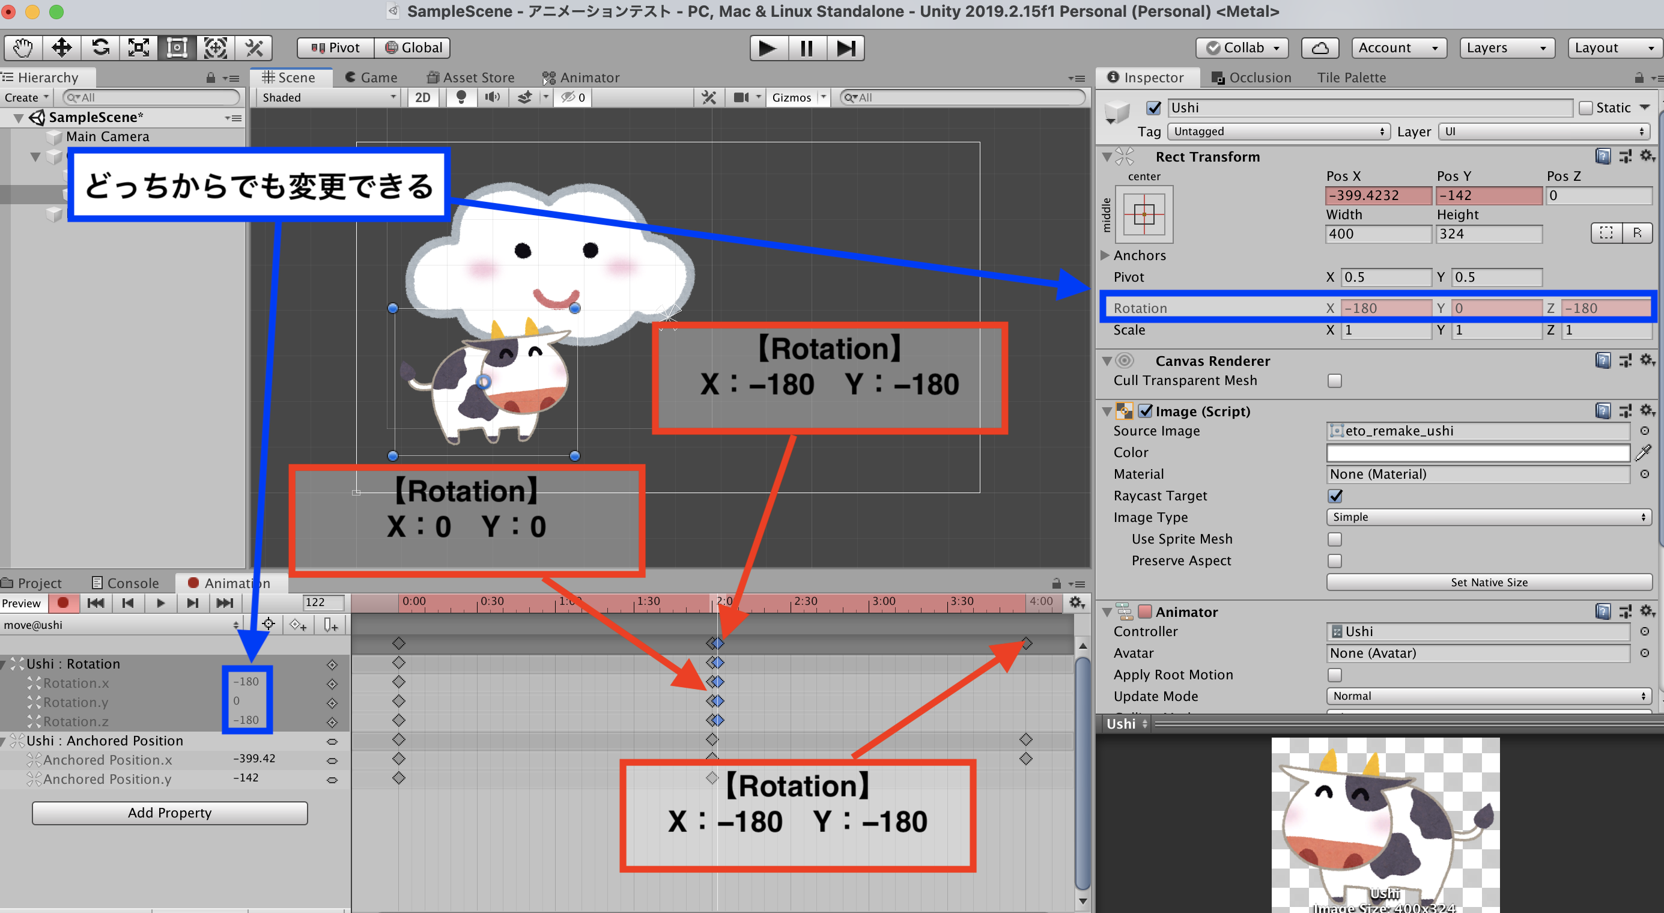The height and width of the screenshot is (913, 1664).
Task: Open the Collab button
Action: [x=1242, y=48]
